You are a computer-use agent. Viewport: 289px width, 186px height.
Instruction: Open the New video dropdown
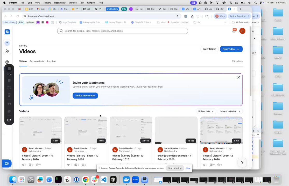(231, 49)
